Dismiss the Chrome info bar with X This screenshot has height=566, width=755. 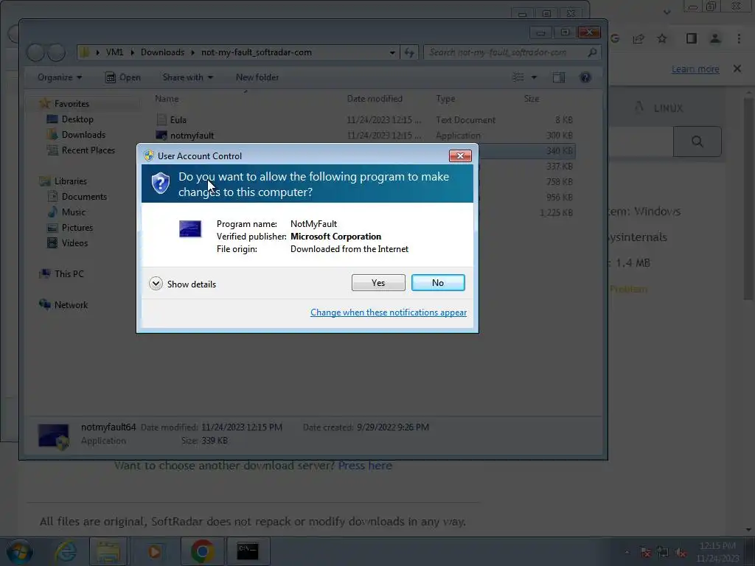click(737, 69)
